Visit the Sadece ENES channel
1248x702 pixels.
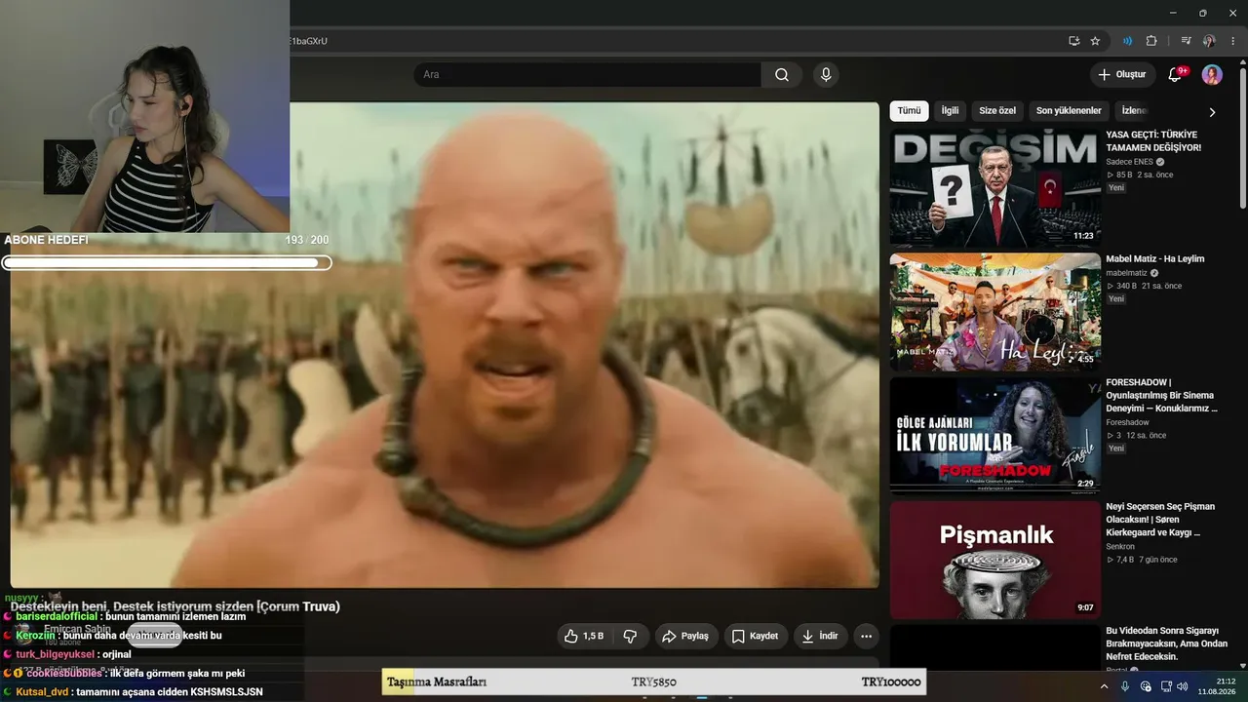coord(1129,162)
